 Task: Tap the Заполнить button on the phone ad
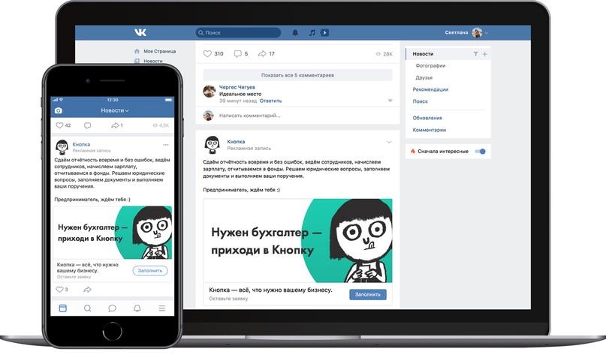(150, 271)
